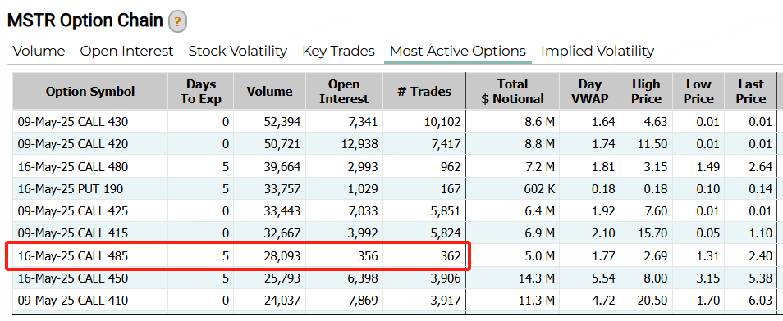The image size is (783, 321).
Task: Click the help question mark icon
Action: pyautogui.click(x=178, y=22)
